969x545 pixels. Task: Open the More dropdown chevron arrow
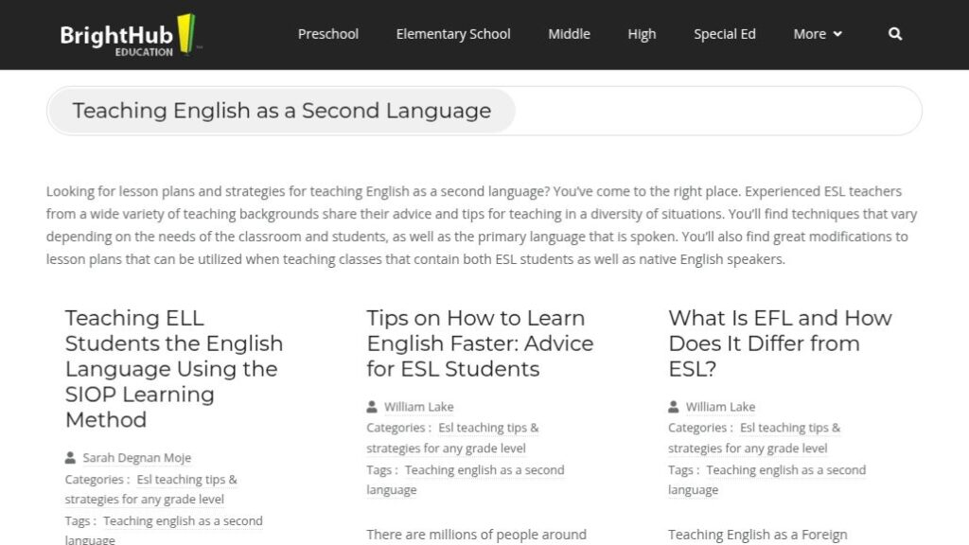[838, 34]
